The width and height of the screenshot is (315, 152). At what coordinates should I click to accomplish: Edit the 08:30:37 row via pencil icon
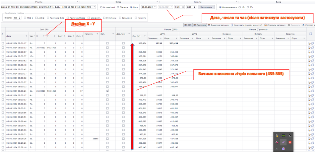309,74
